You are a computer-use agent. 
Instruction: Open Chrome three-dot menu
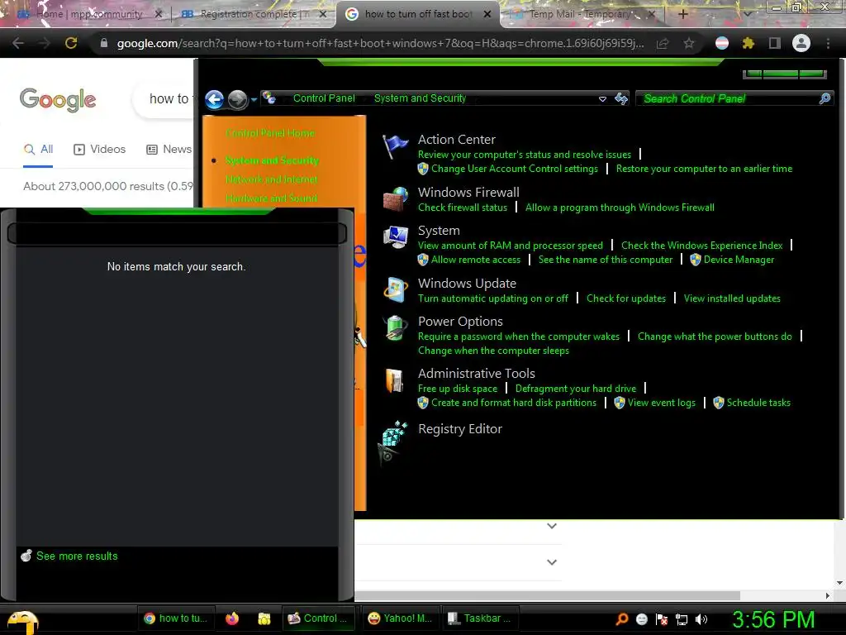[x=828, y=43]
